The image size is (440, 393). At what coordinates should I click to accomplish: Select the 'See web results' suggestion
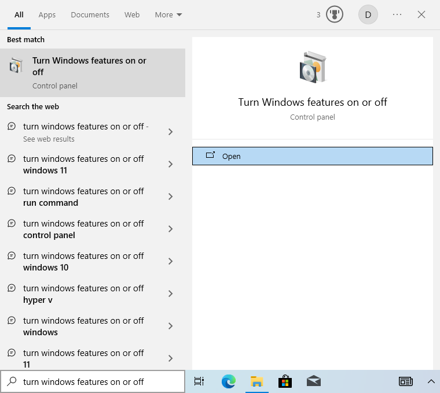click(93, 132)
